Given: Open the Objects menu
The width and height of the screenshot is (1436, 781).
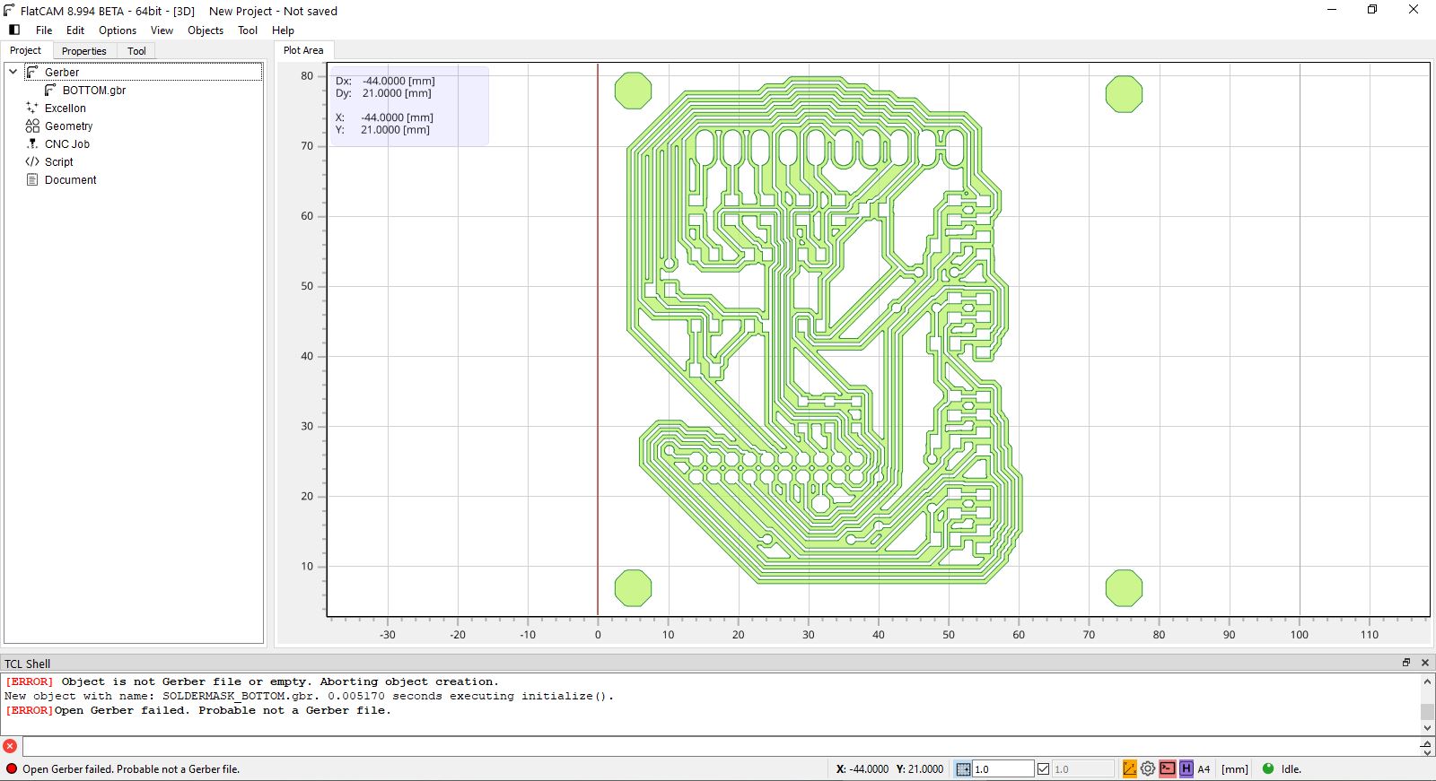Looking at the screenshot, I should [206, 30].
